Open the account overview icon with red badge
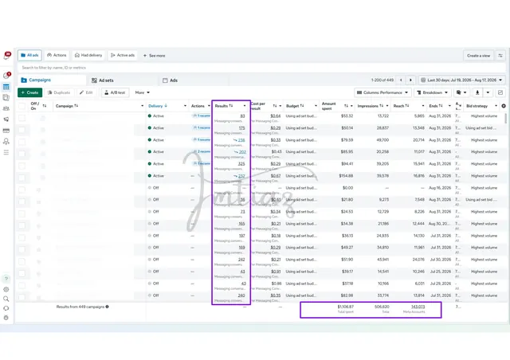The height and width of the screenshot is (360, 510). 6,76
